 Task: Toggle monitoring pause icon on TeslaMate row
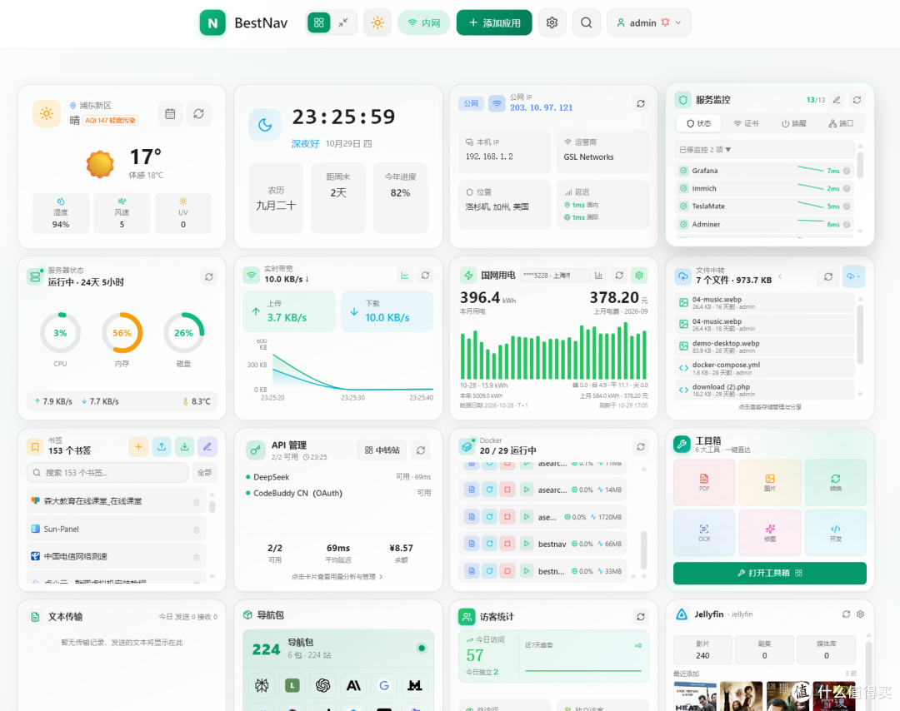pos(847,206)
